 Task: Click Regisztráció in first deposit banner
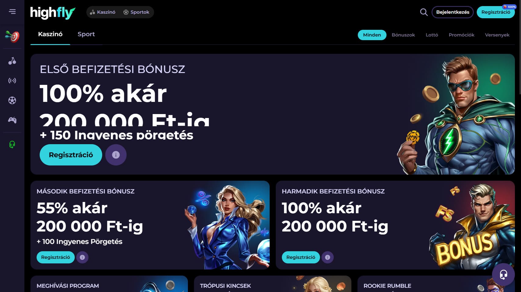click(71, 155)
